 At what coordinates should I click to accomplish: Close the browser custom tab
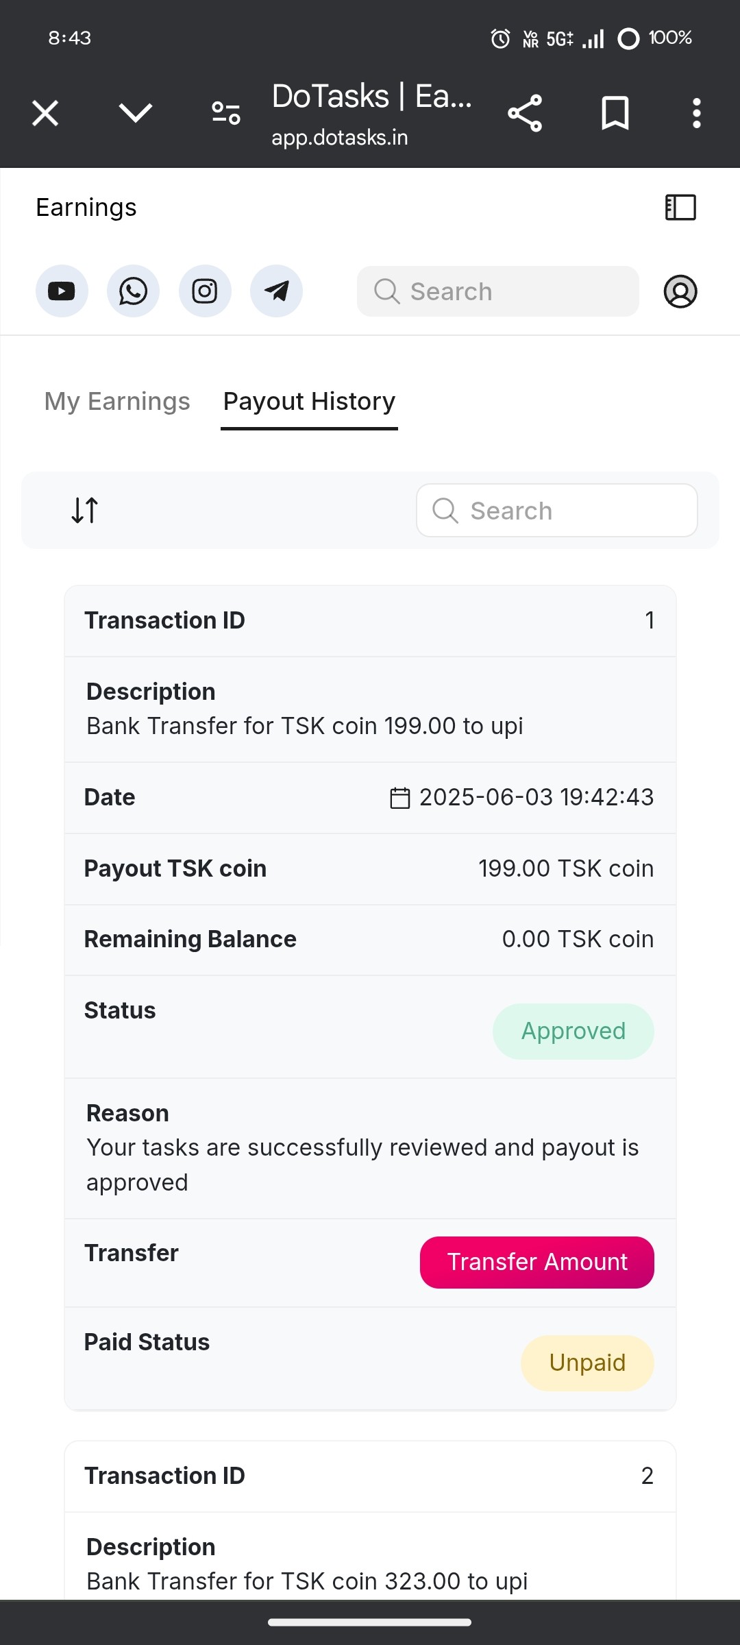45,113
